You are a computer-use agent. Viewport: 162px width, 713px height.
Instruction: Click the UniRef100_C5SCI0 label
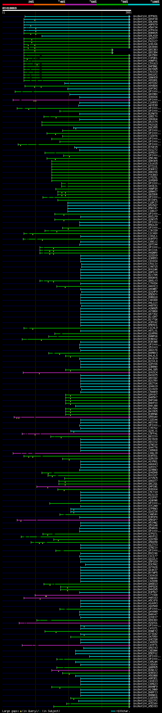coord(145,264)
